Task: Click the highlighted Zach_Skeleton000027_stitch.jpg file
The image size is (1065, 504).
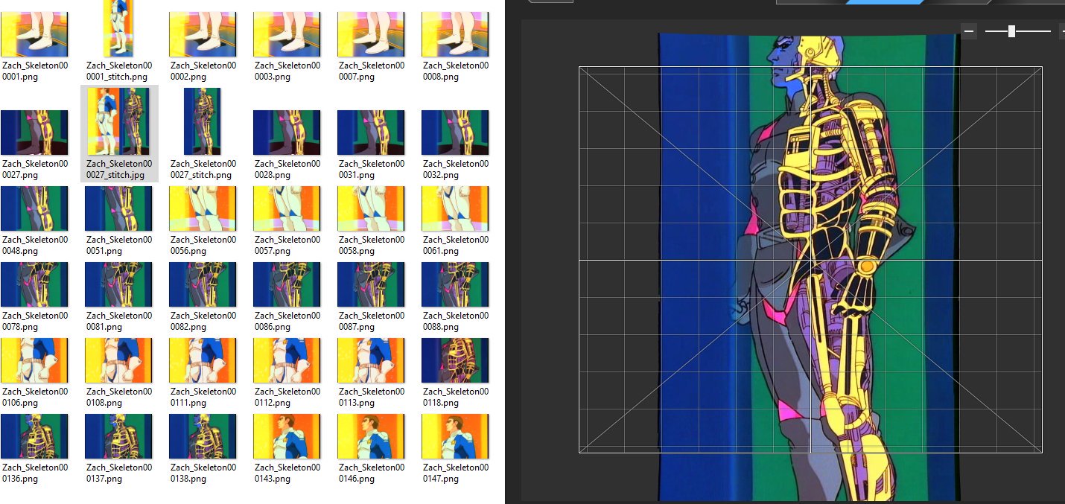Action: pos(119,134)
